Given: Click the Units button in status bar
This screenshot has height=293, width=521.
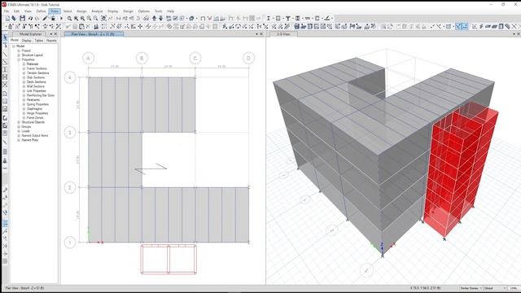Looking at the screenshot, I should click(x=514, y=288).
